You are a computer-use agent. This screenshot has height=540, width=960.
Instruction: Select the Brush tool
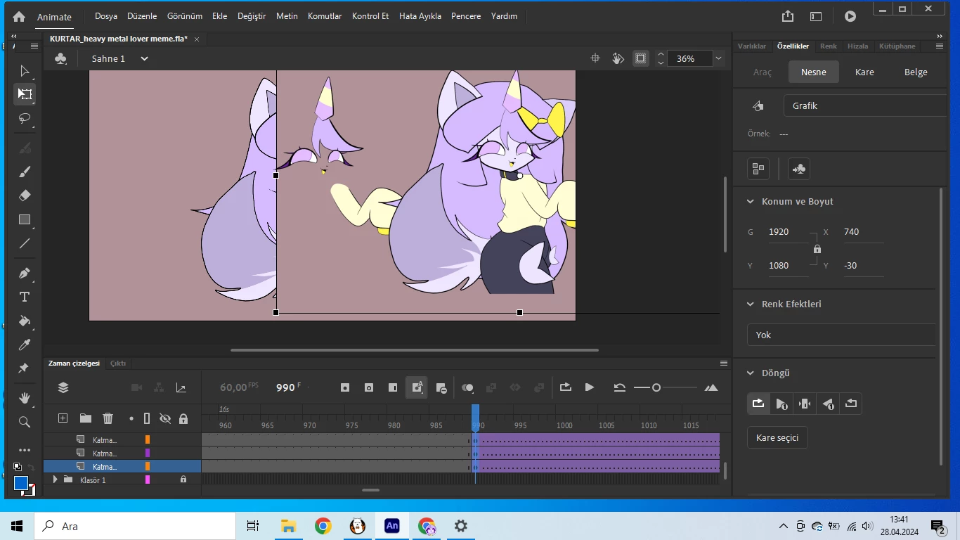25,172
